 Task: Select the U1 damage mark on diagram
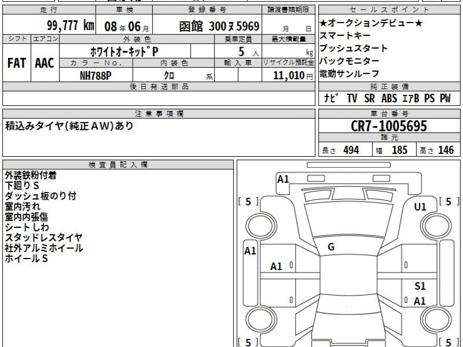click(420, 207)
